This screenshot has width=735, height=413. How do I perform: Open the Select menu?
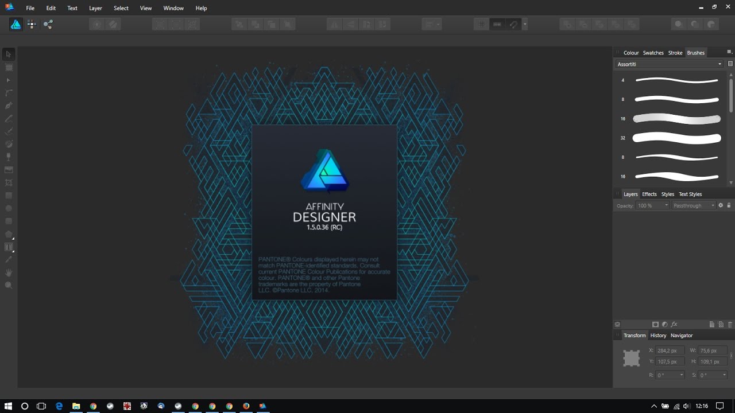[x=121, y=9]
